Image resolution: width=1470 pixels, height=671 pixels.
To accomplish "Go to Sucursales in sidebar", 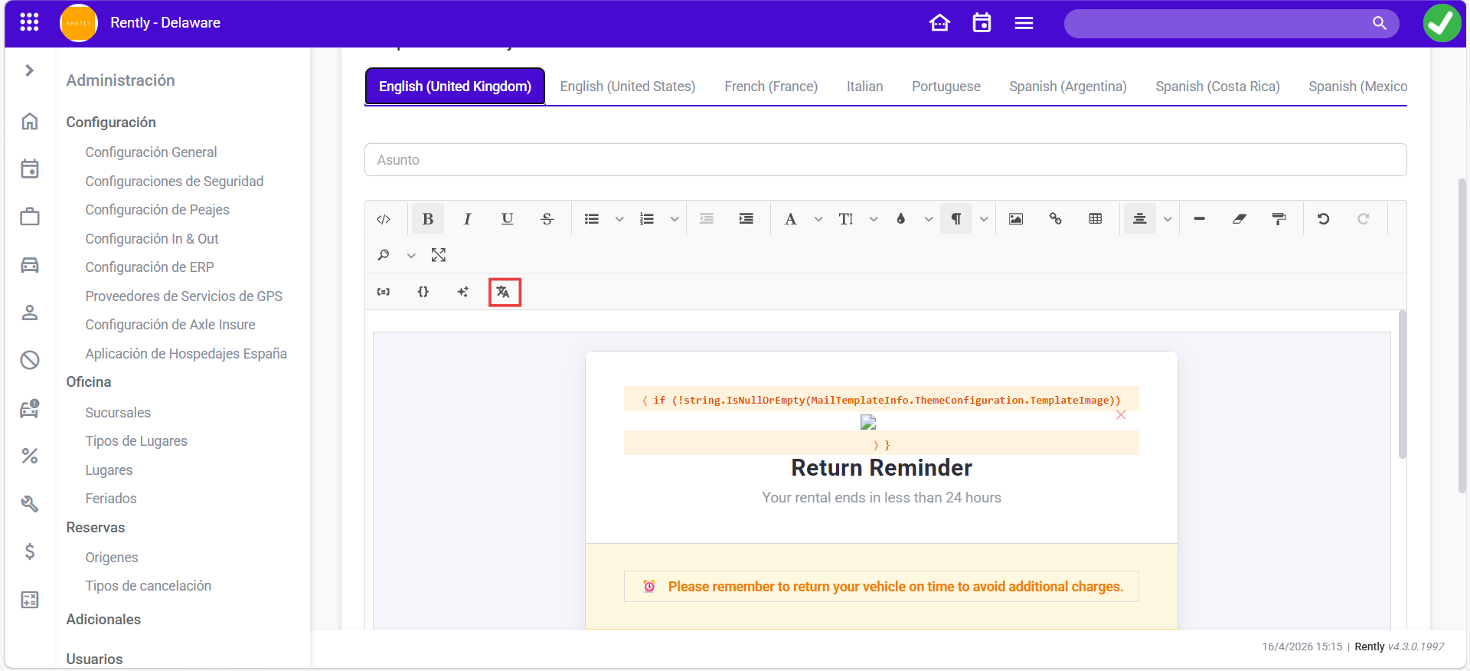I will [118, 412].
